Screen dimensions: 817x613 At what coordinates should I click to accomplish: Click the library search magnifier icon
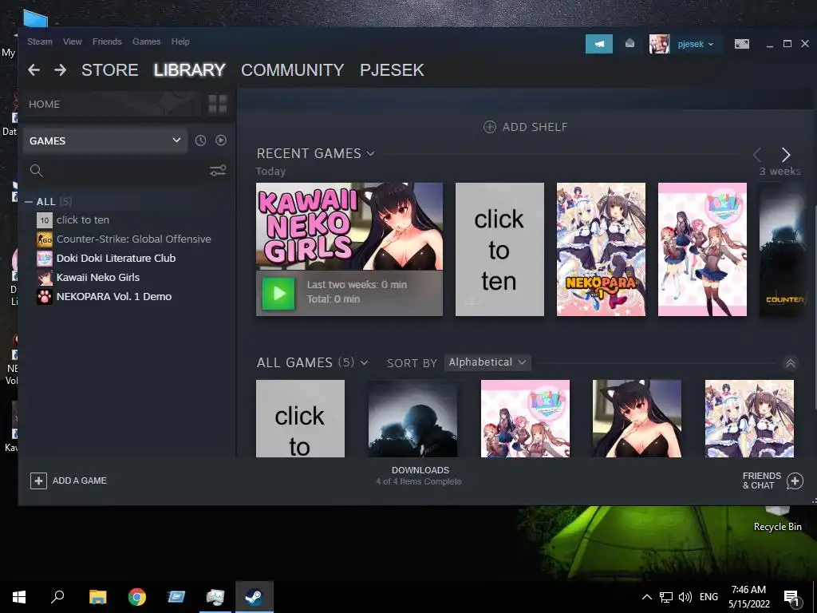pos(36,171)
